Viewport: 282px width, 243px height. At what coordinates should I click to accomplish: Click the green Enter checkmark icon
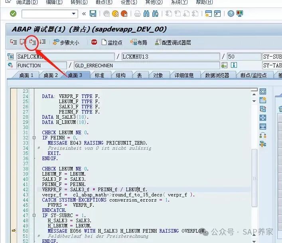pos(13,14)
